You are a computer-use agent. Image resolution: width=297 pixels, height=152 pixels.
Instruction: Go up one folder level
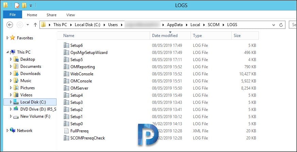click(35, 25)
